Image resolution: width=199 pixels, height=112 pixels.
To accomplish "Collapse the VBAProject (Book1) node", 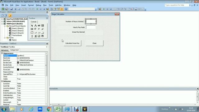I will (2, 24).
